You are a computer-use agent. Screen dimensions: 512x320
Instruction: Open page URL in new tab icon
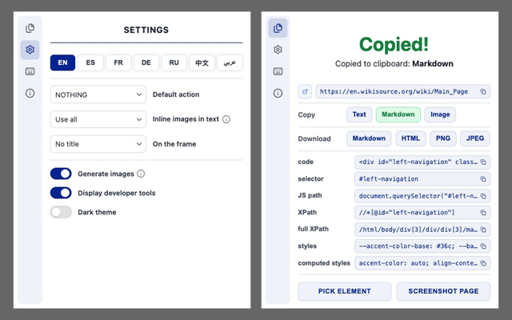[305, 92]
